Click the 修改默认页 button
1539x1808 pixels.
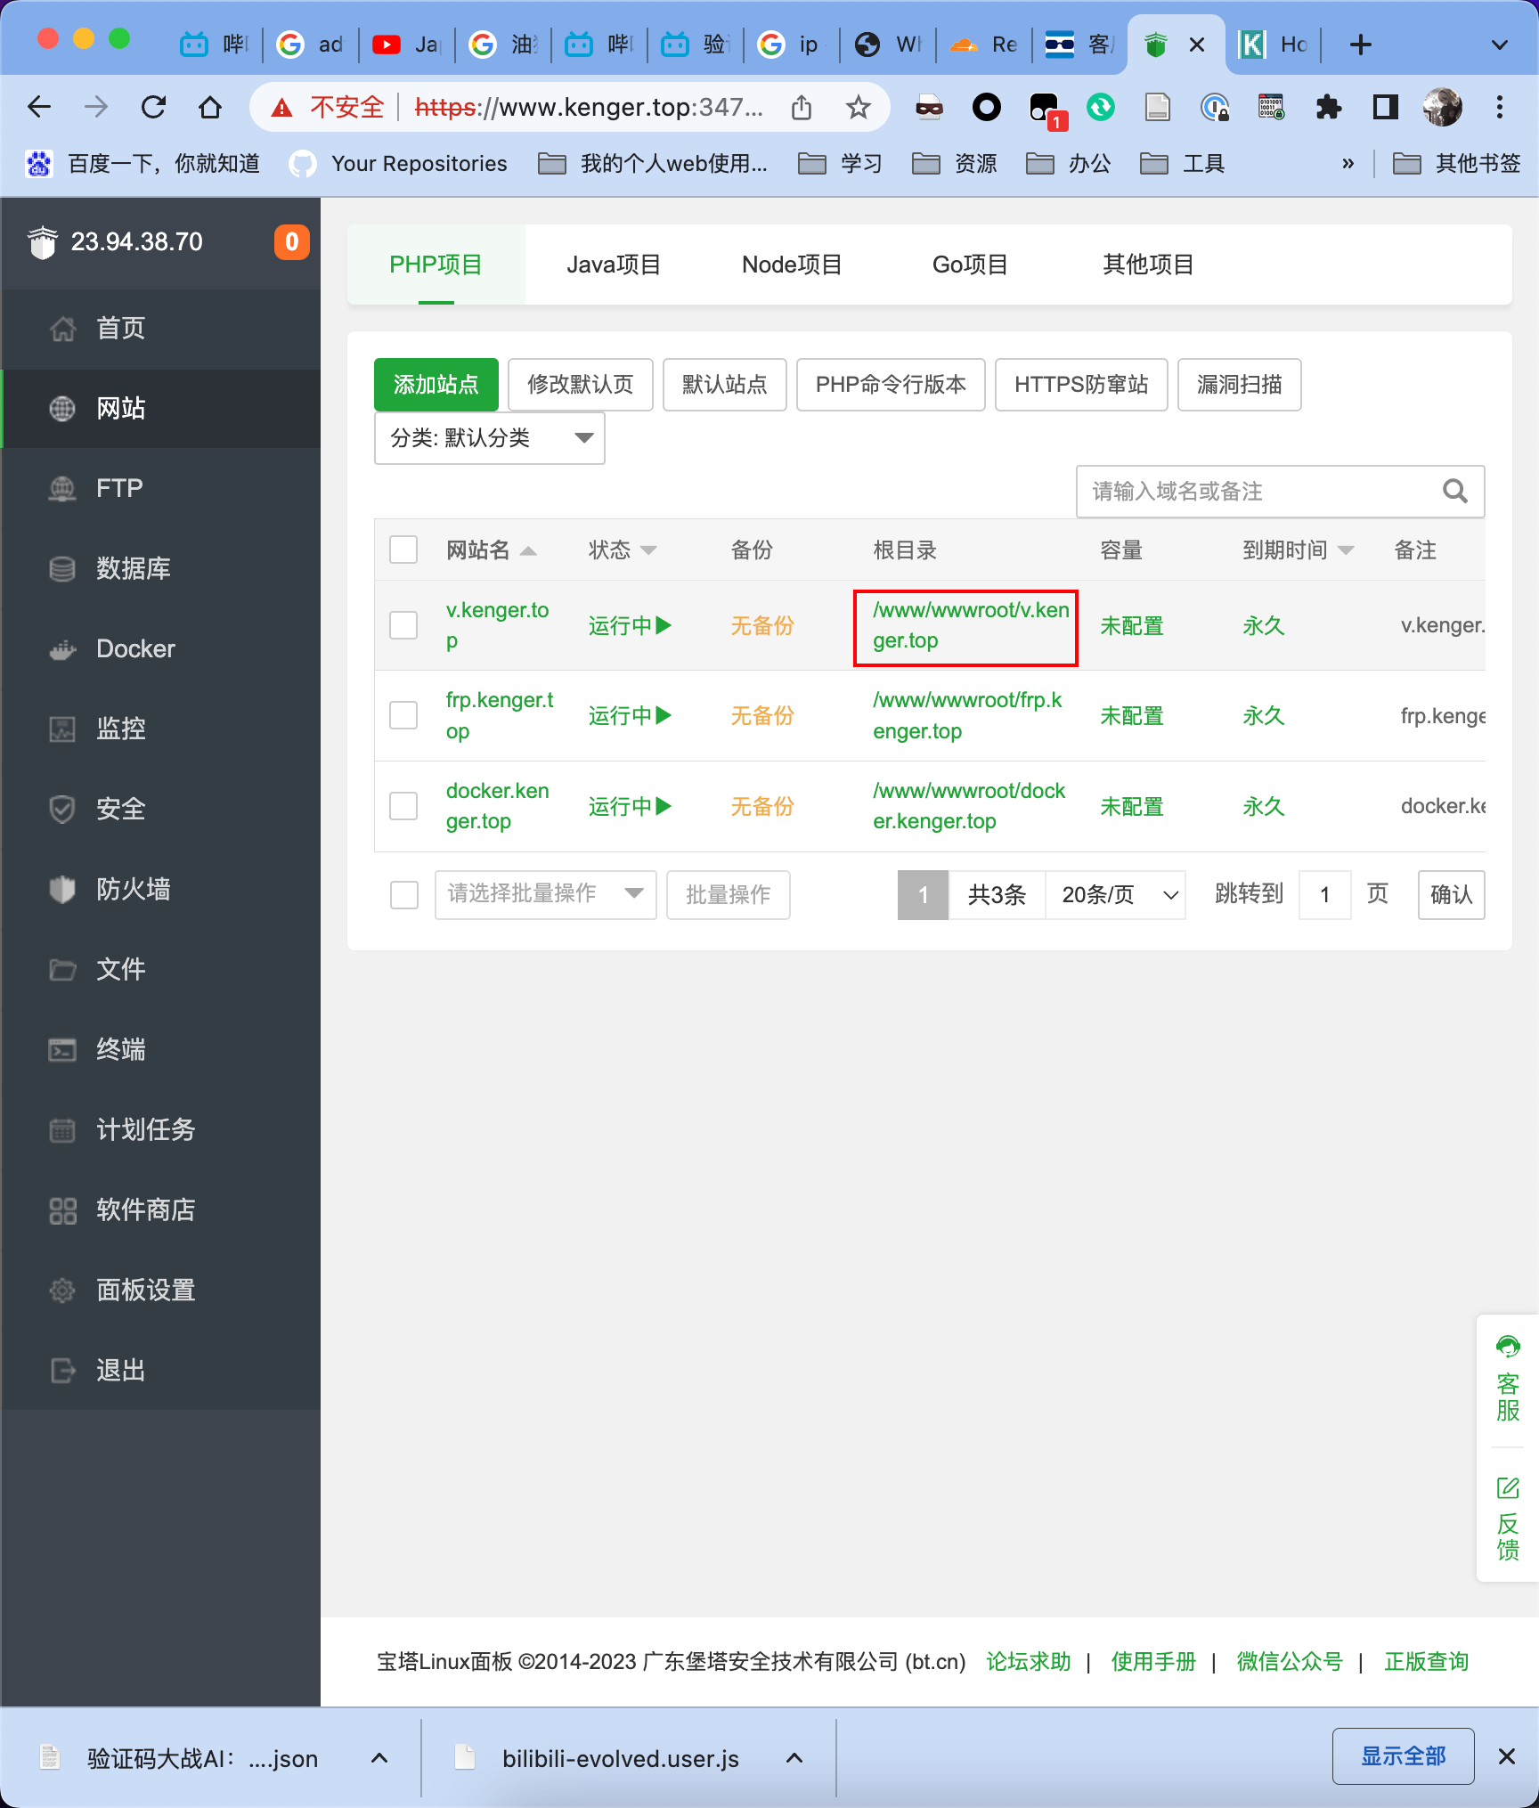[581, 385]
